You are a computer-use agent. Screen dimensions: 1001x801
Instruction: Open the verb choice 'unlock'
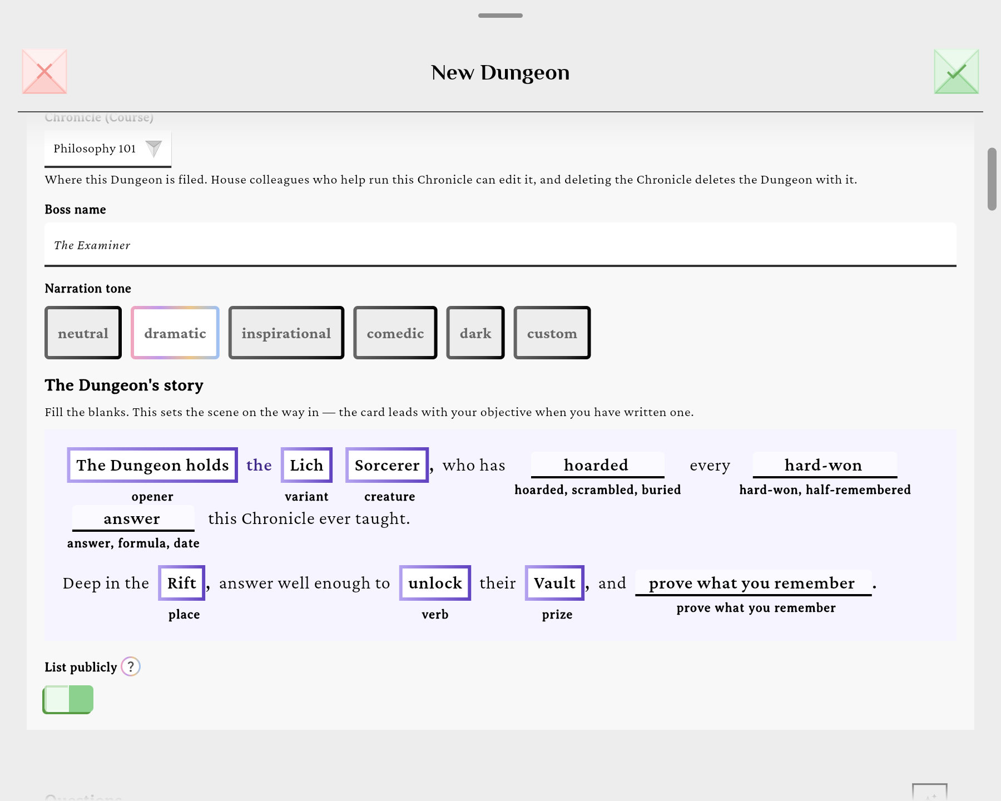pyautogui.click(x=435, y=583)
